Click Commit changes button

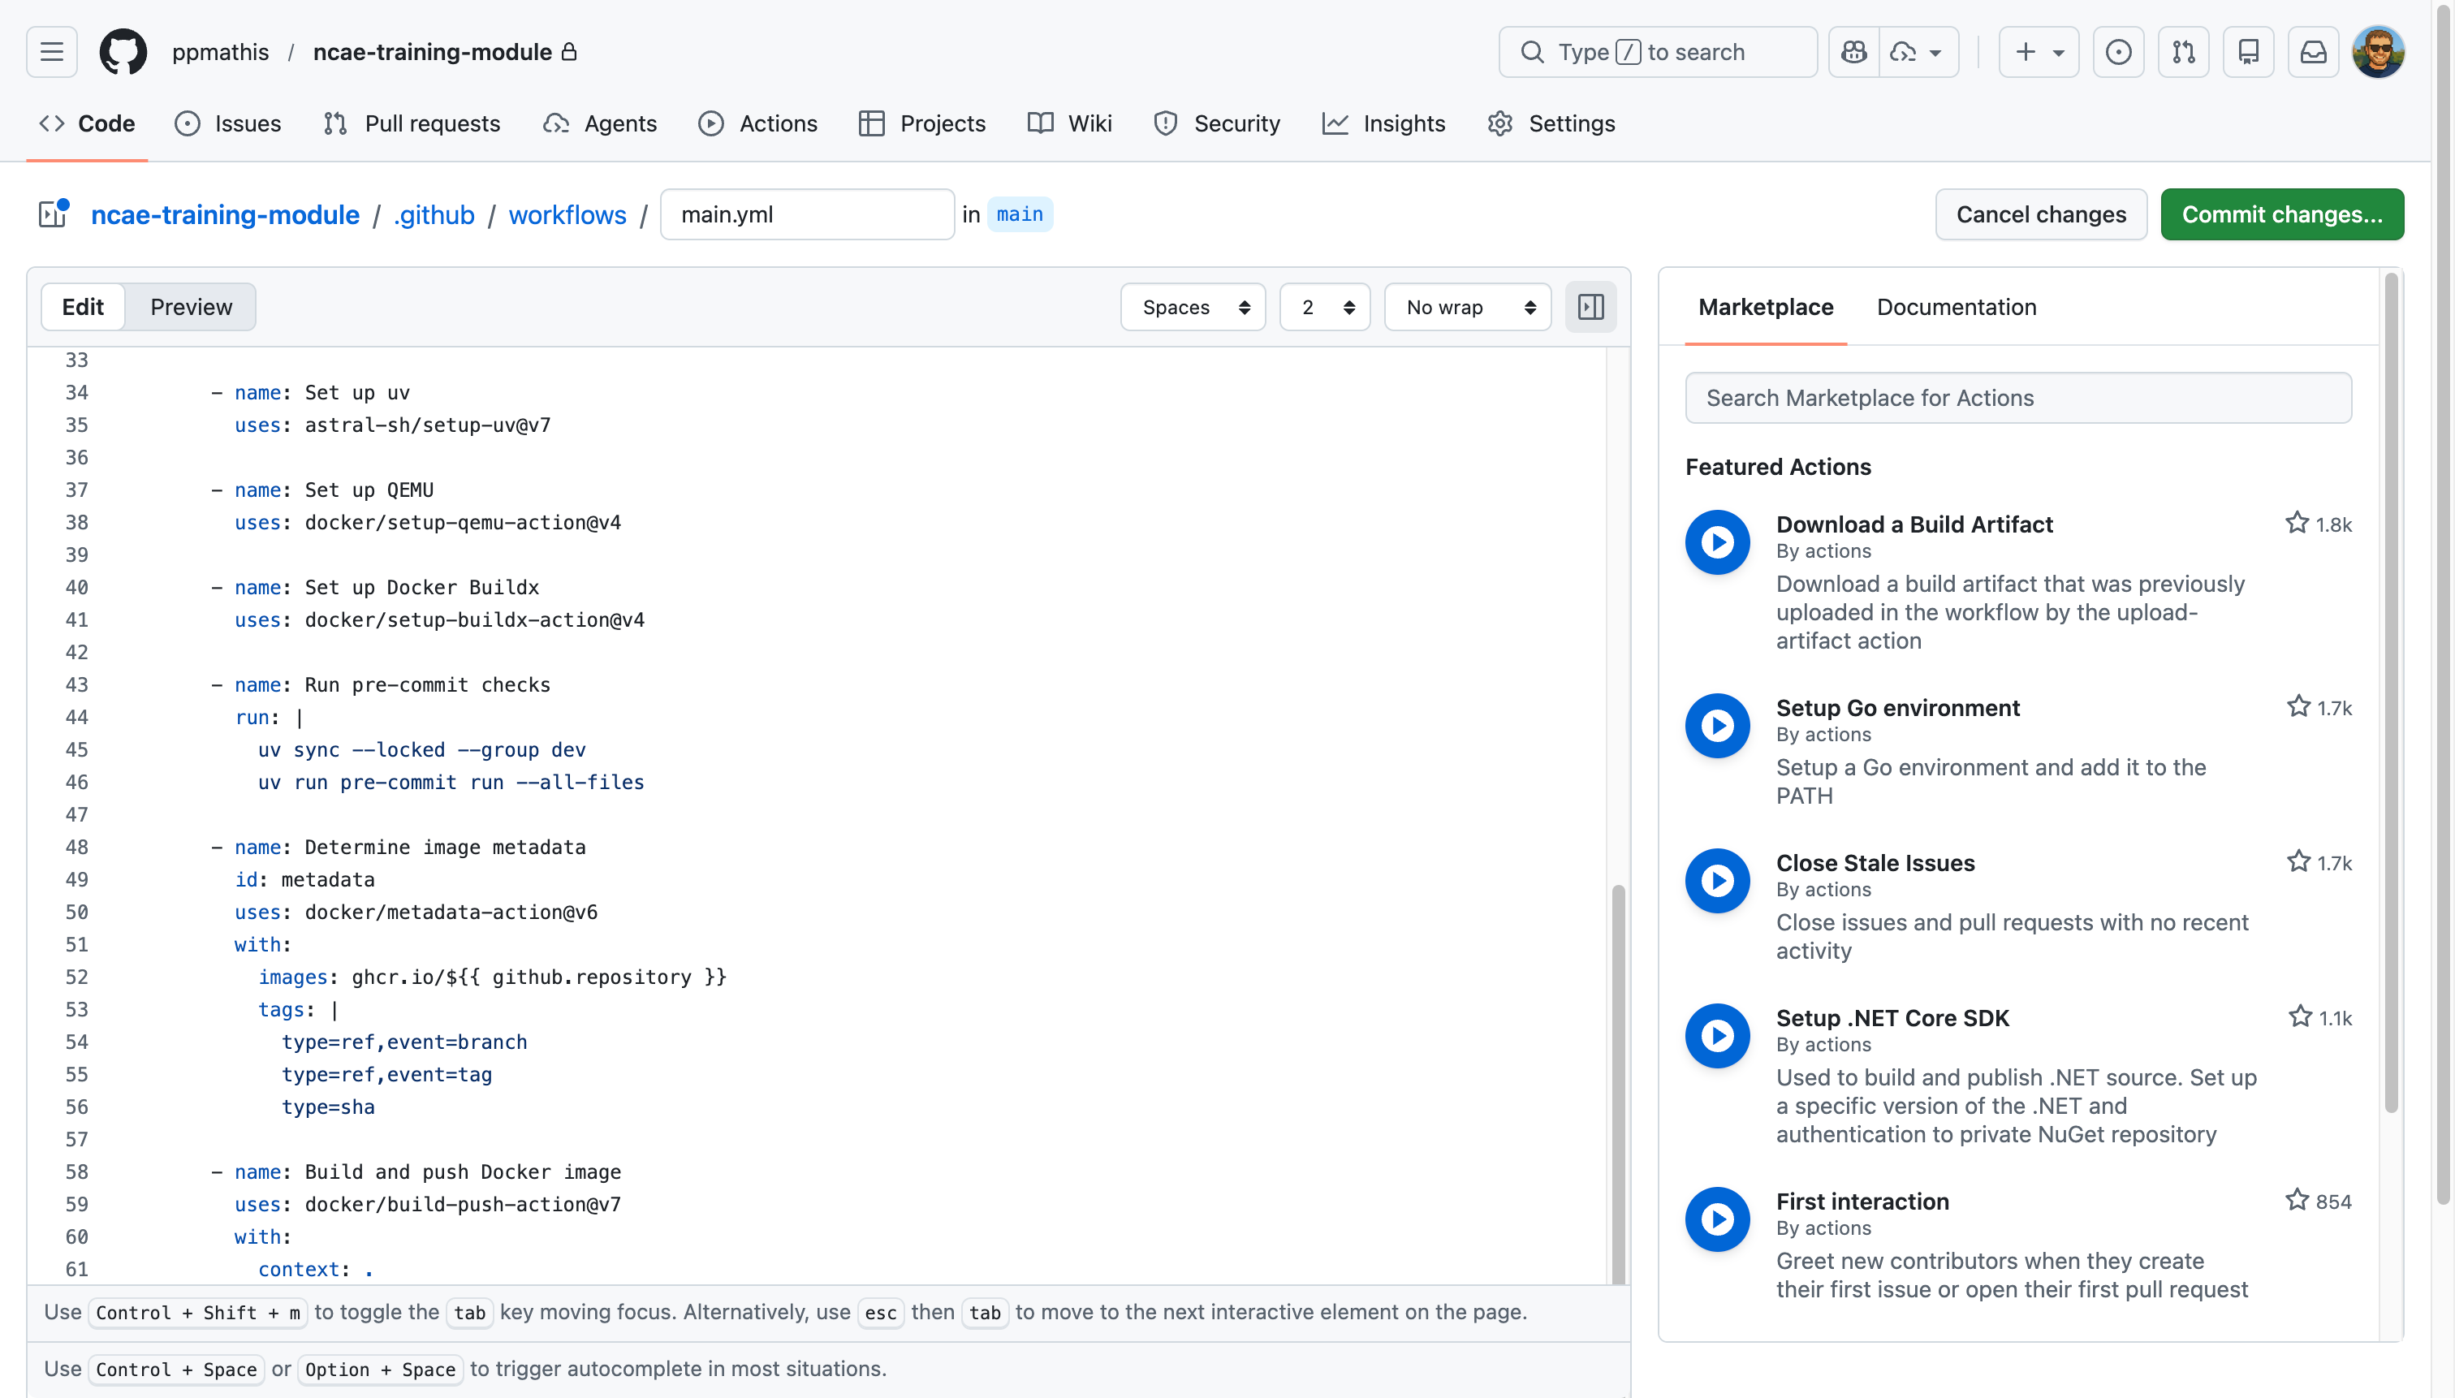tap(2282, 214)
